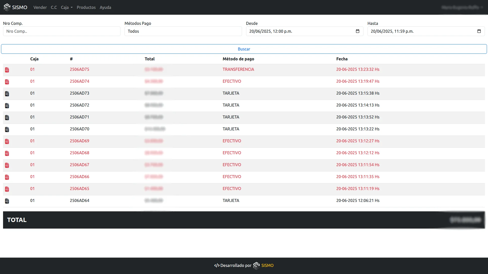Open the Ayuda menu item
Image resolution: width=488 pixels, height=274 pixels.
point(105,7)
